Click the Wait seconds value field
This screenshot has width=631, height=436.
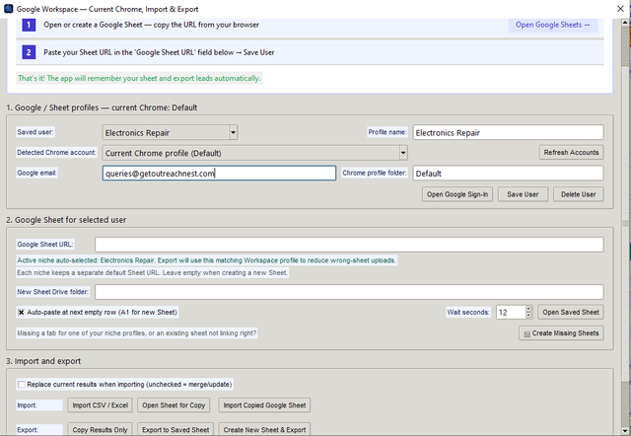pyautogui.click(x=511, y=313)
